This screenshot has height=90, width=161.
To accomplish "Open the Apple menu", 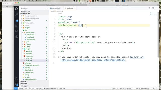I will tap(2, 1).
